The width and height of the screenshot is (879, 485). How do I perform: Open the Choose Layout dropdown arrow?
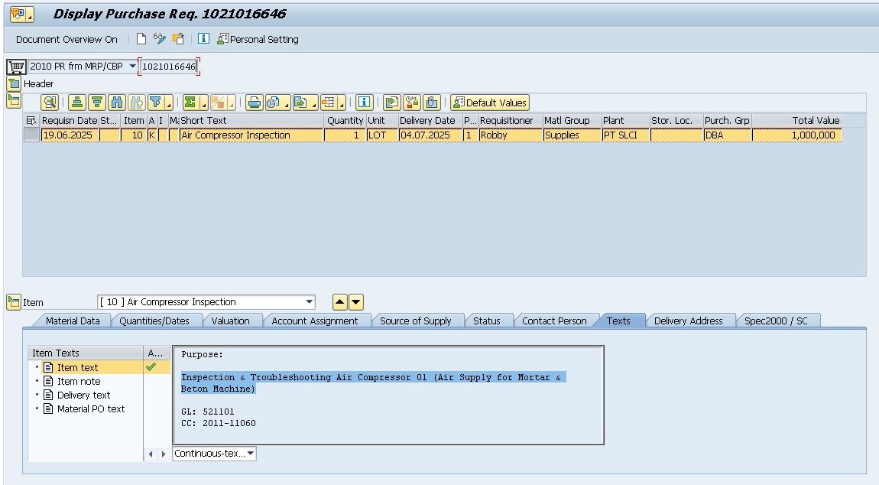tap(342, 104)
